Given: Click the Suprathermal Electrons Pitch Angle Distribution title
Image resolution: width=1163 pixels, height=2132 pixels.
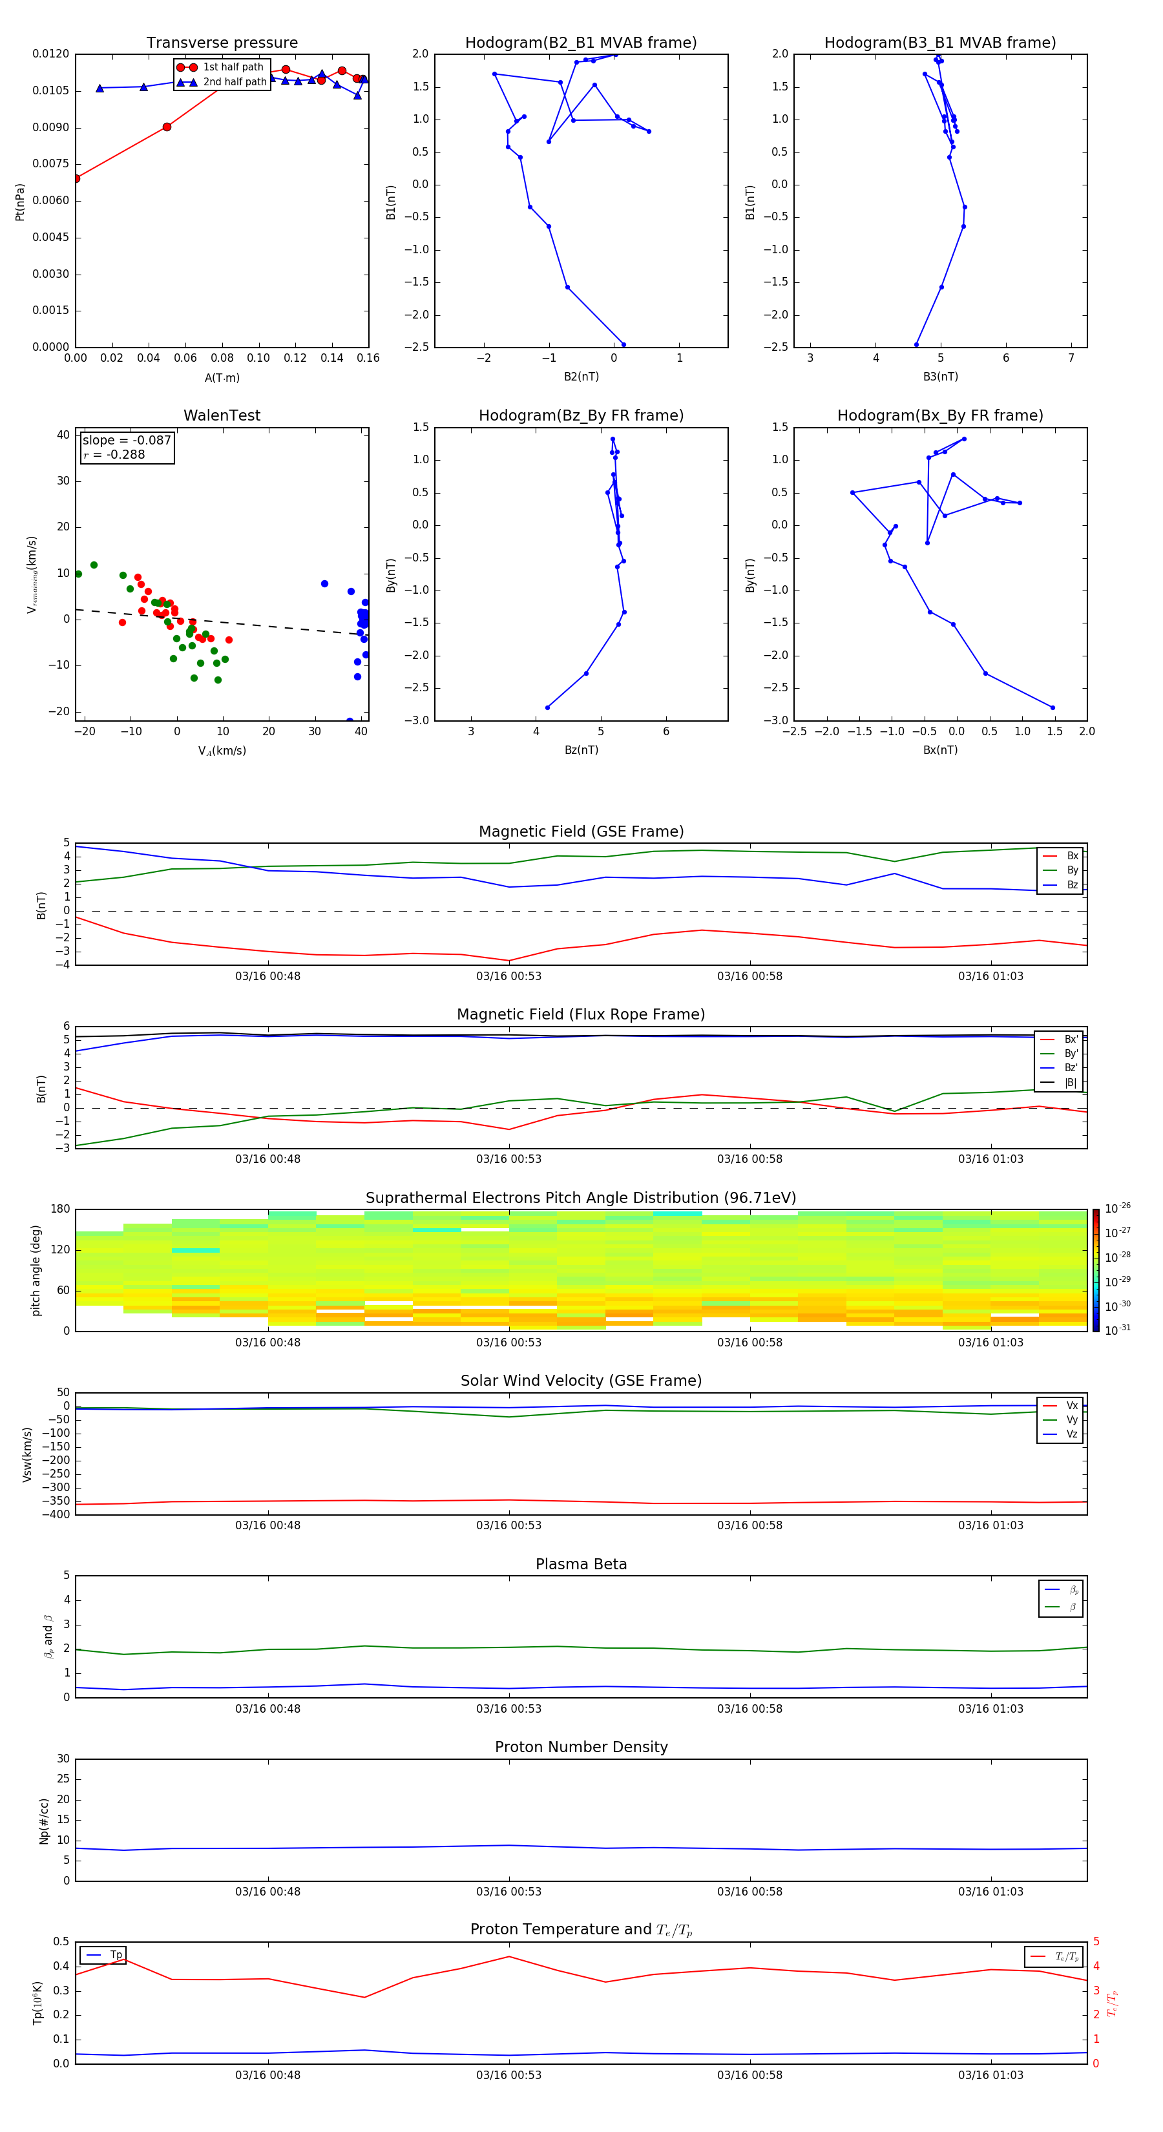Looking at the screenshot, I should 581,1198.
